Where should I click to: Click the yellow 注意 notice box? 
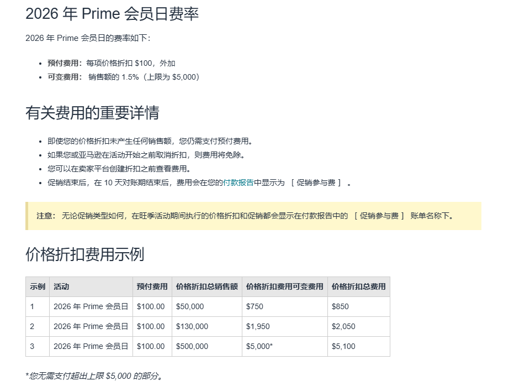253,216
